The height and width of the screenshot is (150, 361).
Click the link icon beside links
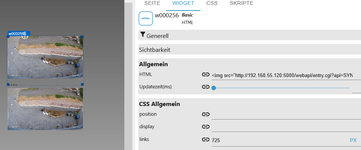coord(206,139)
